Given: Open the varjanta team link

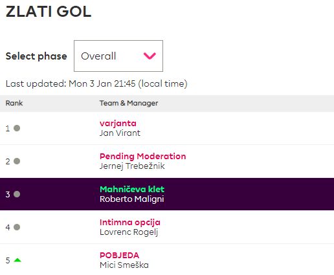Looking at the screenshot, I should [118, 124].
